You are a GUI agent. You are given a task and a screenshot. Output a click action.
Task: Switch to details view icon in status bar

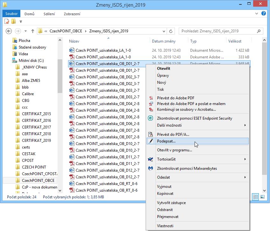tap(256, 197)
